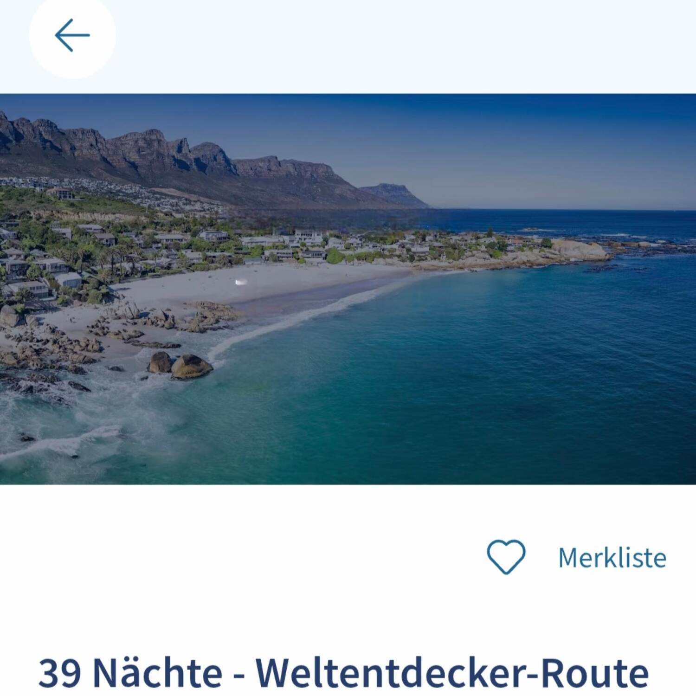Screen dimensions: 696x696
Task: Select the 39 Nächte Weltentdecker-Route heading
Action: [343, 672]
